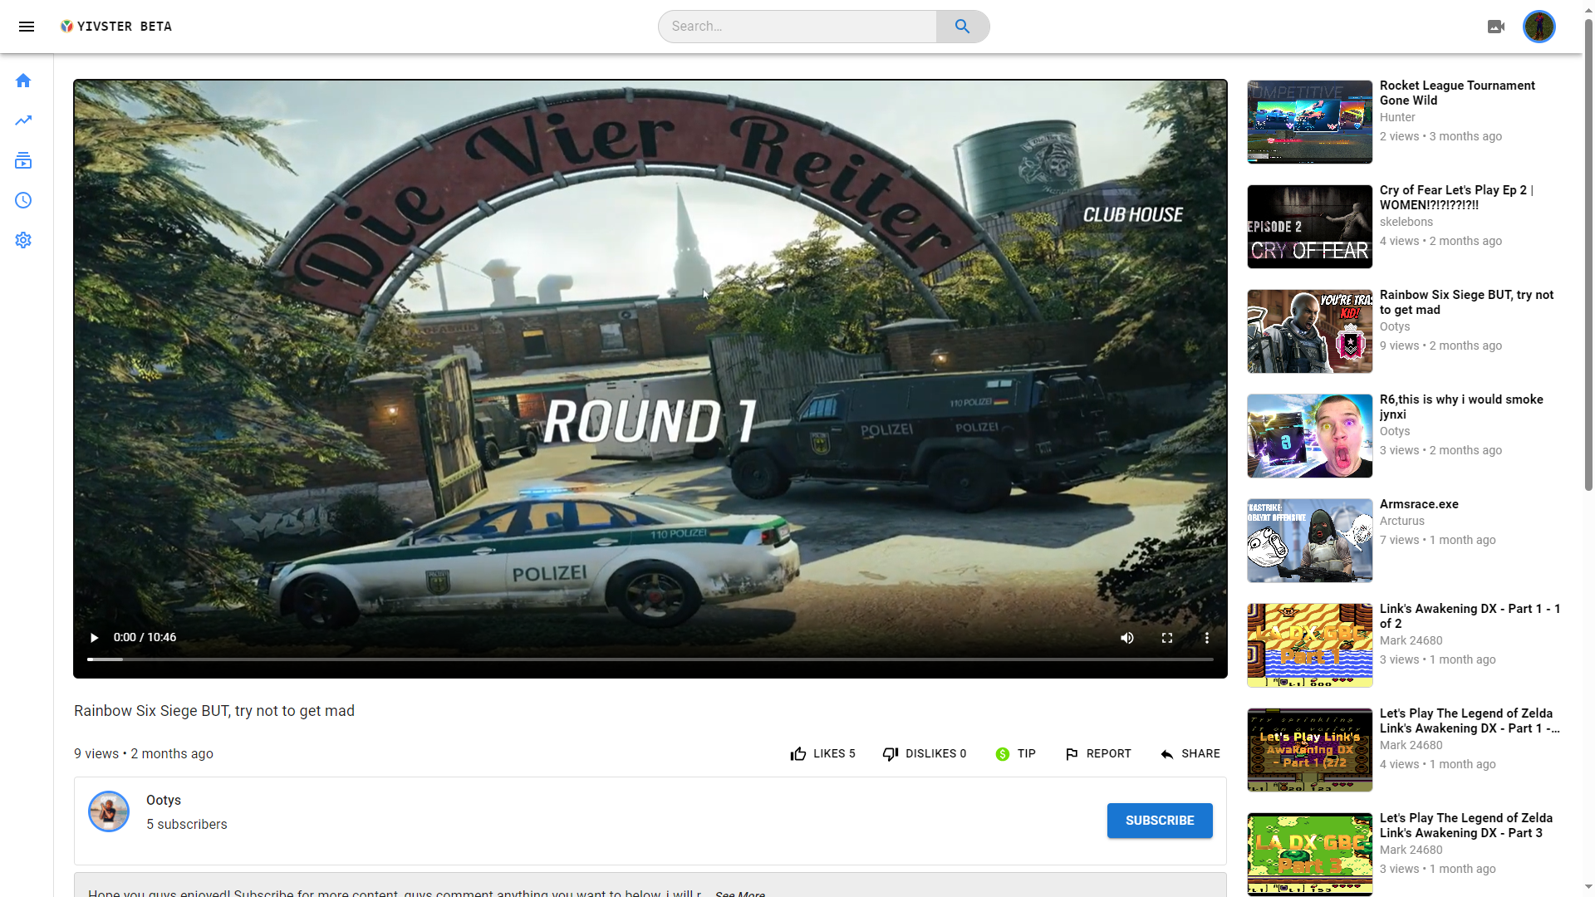
Task: Click the video title 'Rainbow Six Siege BUT, try not to get mad'
Action: click(x=214, y=711)
